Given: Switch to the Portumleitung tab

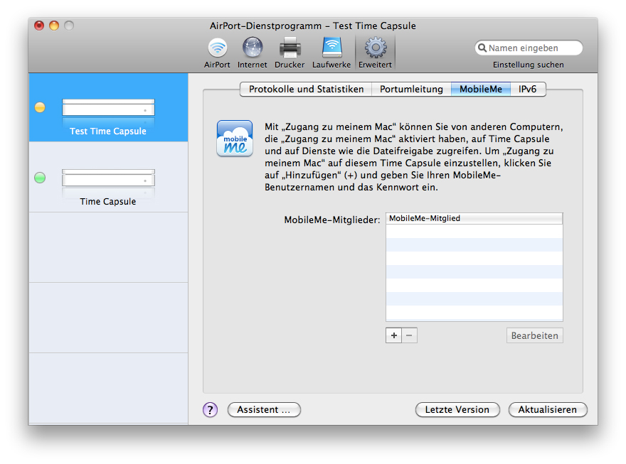Looking at the screenshot, I should (x=411, y=89).
